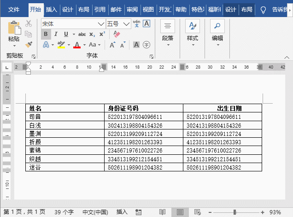This screenshot has height=217, width=293.
Task: Increase the font size
Action: point(112,45)
